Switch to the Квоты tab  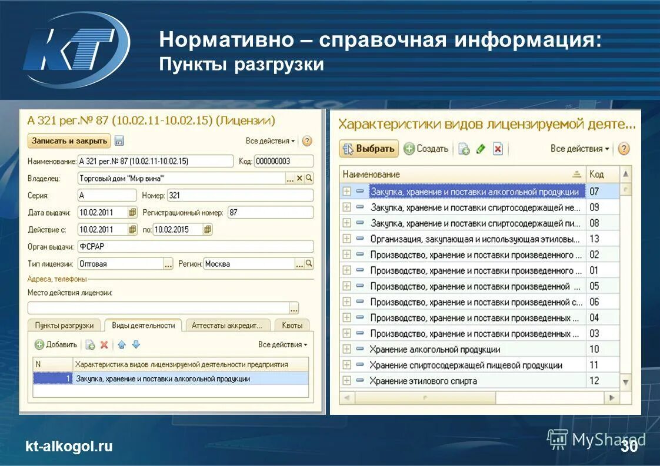click(x=294, y=324)
